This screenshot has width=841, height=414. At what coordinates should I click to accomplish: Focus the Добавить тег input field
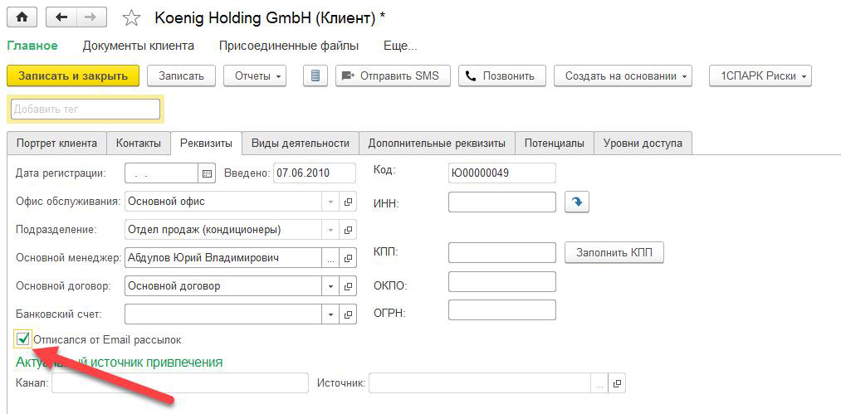(86, 109)
